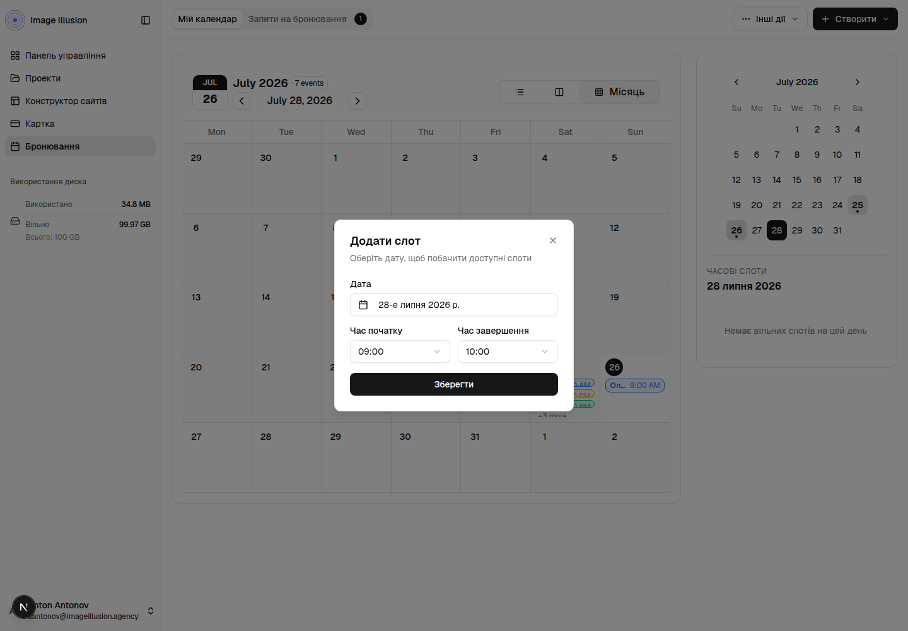Screen dimensions: 908x631
Task: Click the +3 more events link
Action: pos(552,416)
